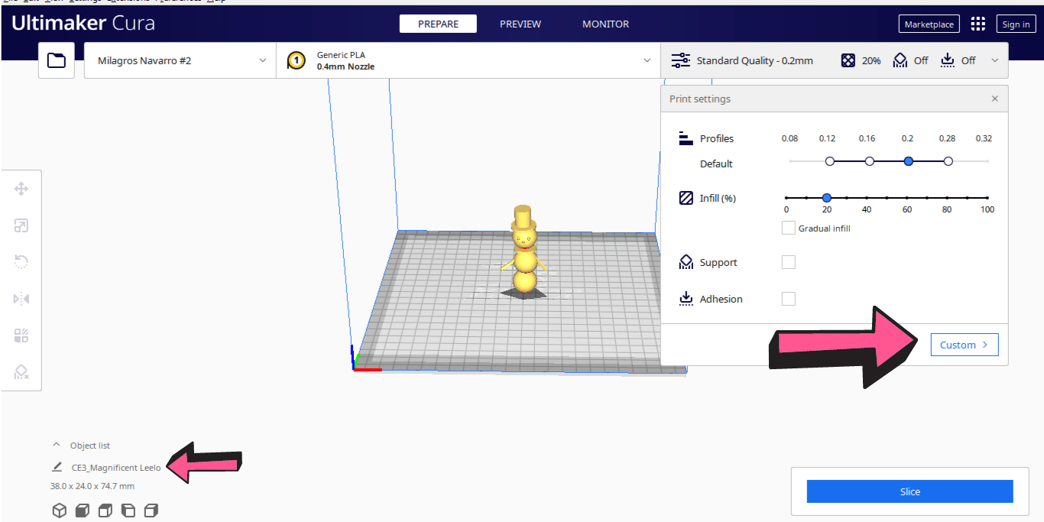Click the Profiles layer icon in panel
The width and height of the screenshot is (1044, 522).
(x=686, y=138)
